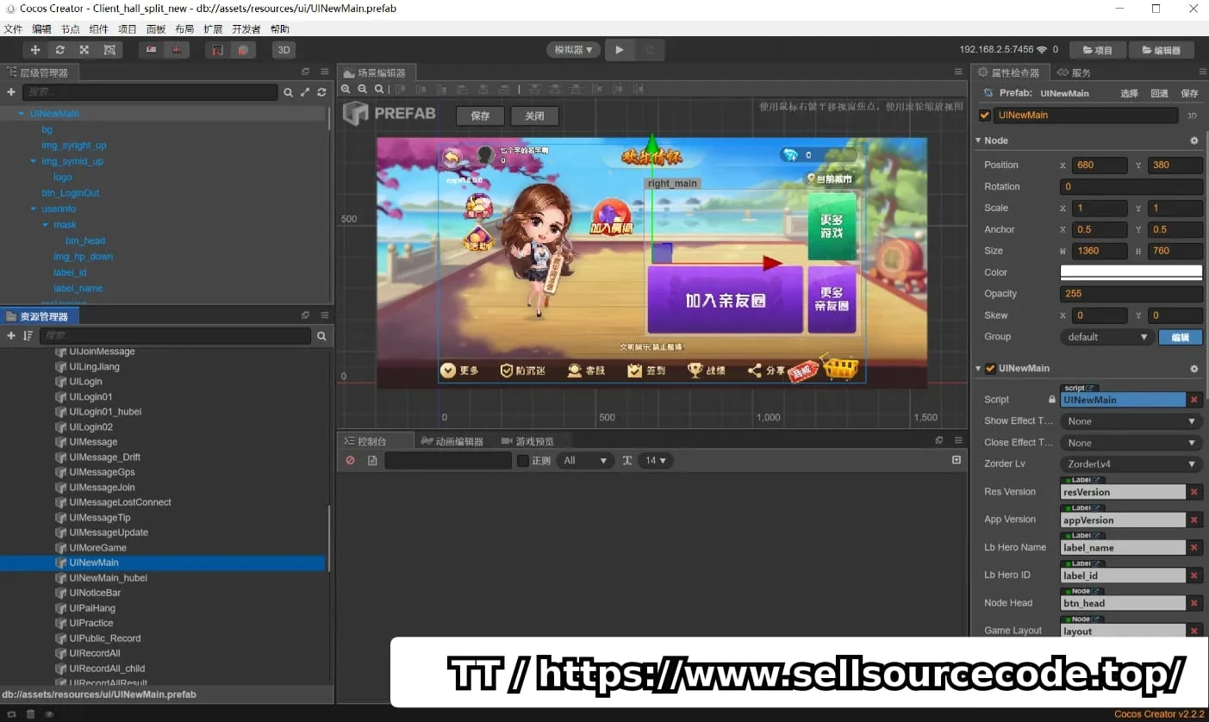Select the Scale tool in the toolbar
This screenshot has width=1209, height=722.
pyautogui.click(x=84, y=50)
